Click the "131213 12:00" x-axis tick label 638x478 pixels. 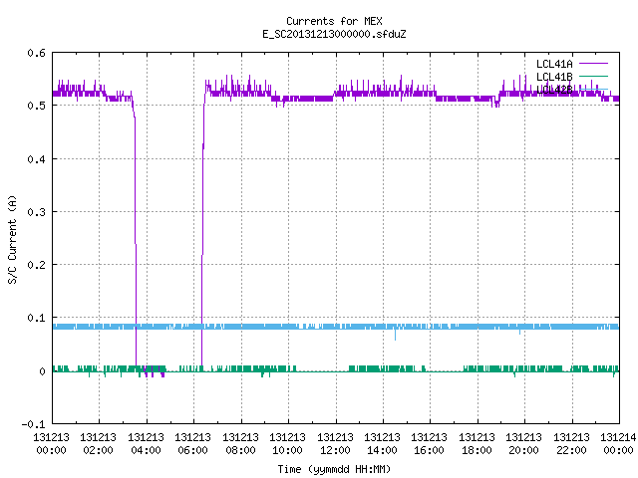(335, 443)
